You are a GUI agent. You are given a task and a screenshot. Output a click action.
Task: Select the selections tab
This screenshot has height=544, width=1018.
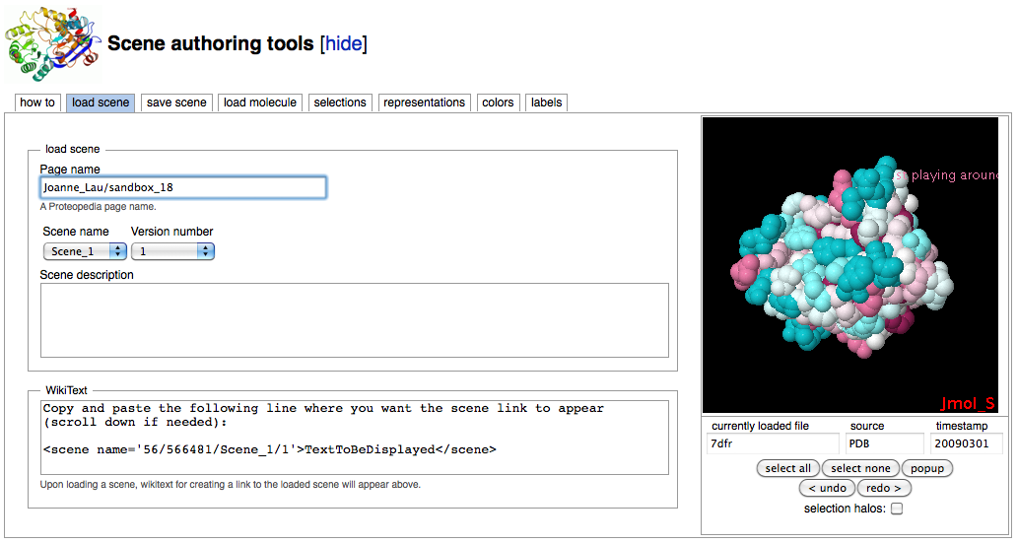tap(340, 102)
